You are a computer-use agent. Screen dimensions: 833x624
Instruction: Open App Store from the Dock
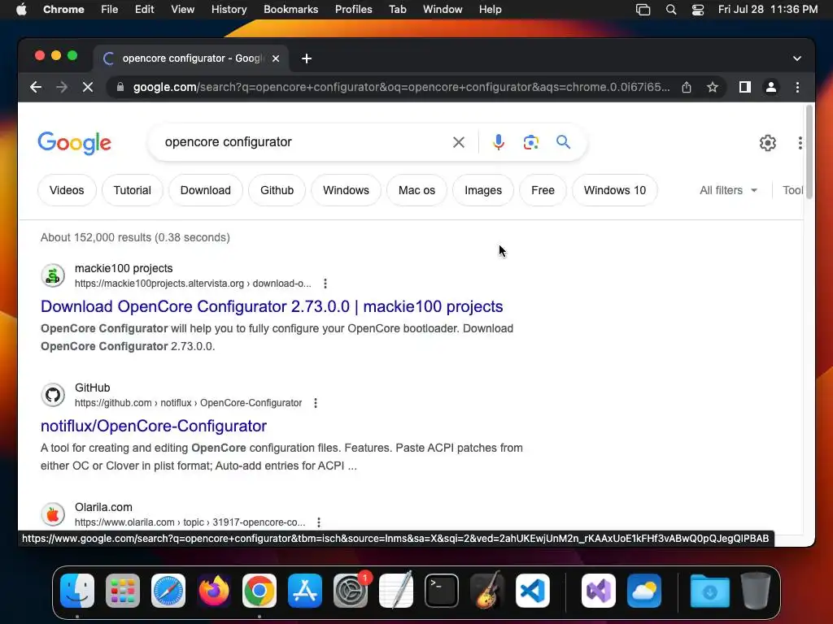(305, 591)
